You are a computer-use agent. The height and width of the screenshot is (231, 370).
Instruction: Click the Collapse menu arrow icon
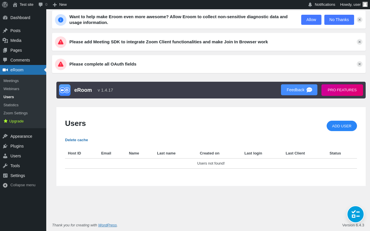pos(5,185)
